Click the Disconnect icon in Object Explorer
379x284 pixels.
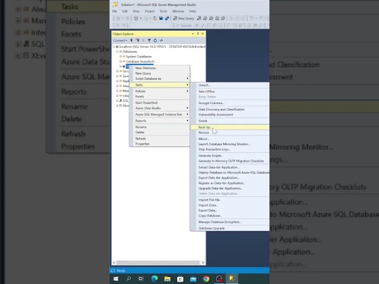[137, 40]
